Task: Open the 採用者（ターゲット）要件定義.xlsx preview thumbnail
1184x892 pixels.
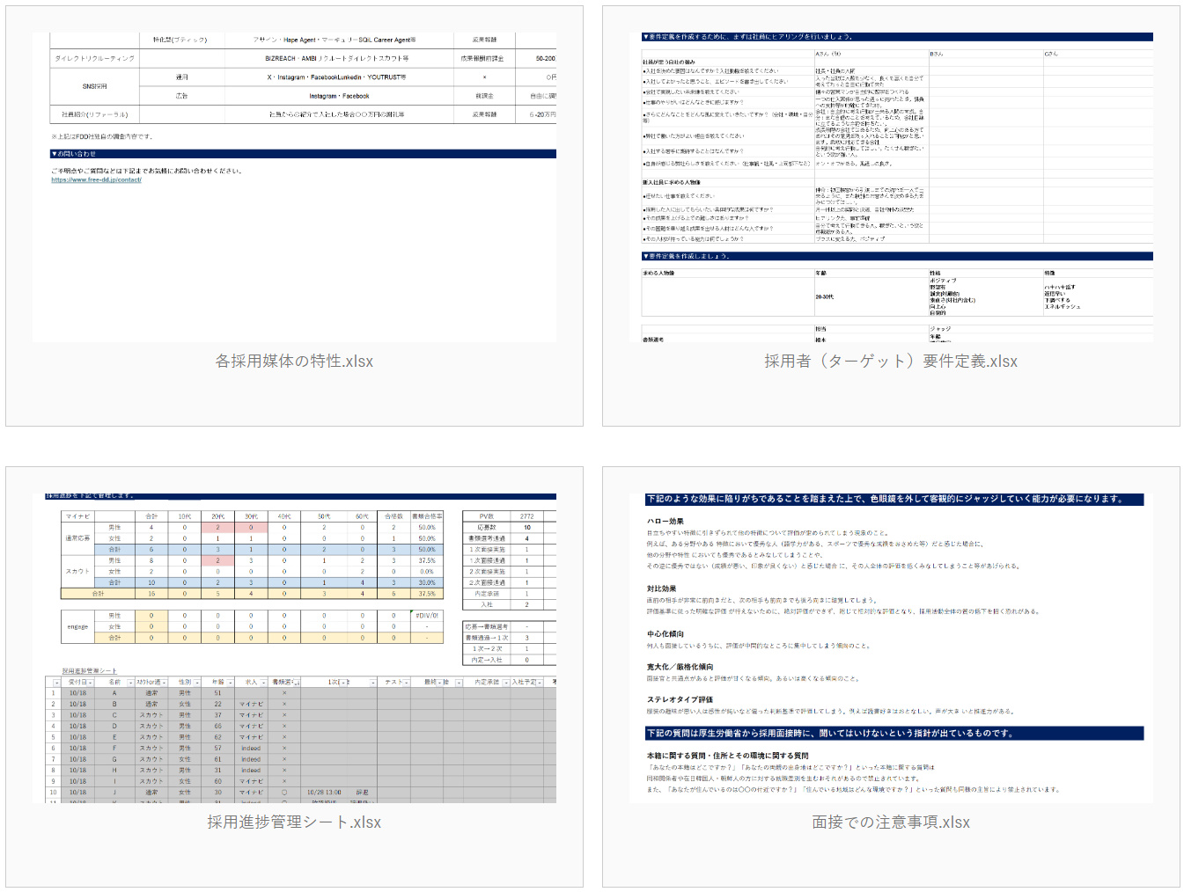Action: [891, 187]
